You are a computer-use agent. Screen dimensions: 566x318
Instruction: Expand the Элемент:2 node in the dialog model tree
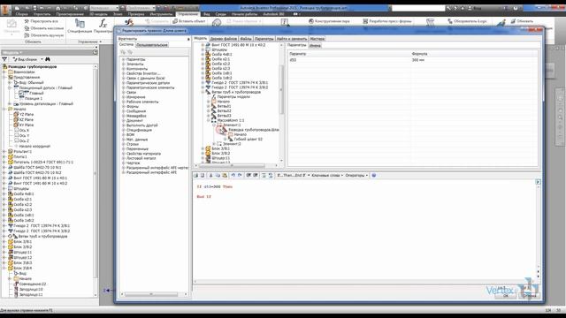coord(214,144)
